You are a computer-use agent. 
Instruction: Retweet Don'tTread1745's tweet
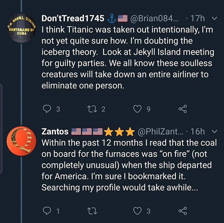click(x=93, y=110)
